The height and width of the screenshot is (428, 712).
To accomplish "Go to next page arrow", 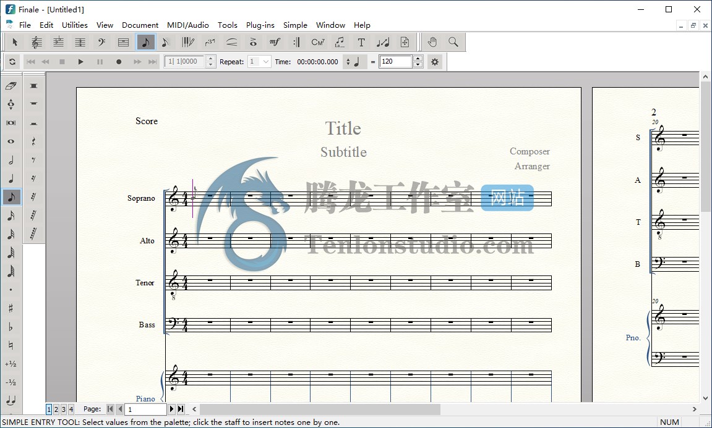I will pyautogui.click(x=171, y=409).
